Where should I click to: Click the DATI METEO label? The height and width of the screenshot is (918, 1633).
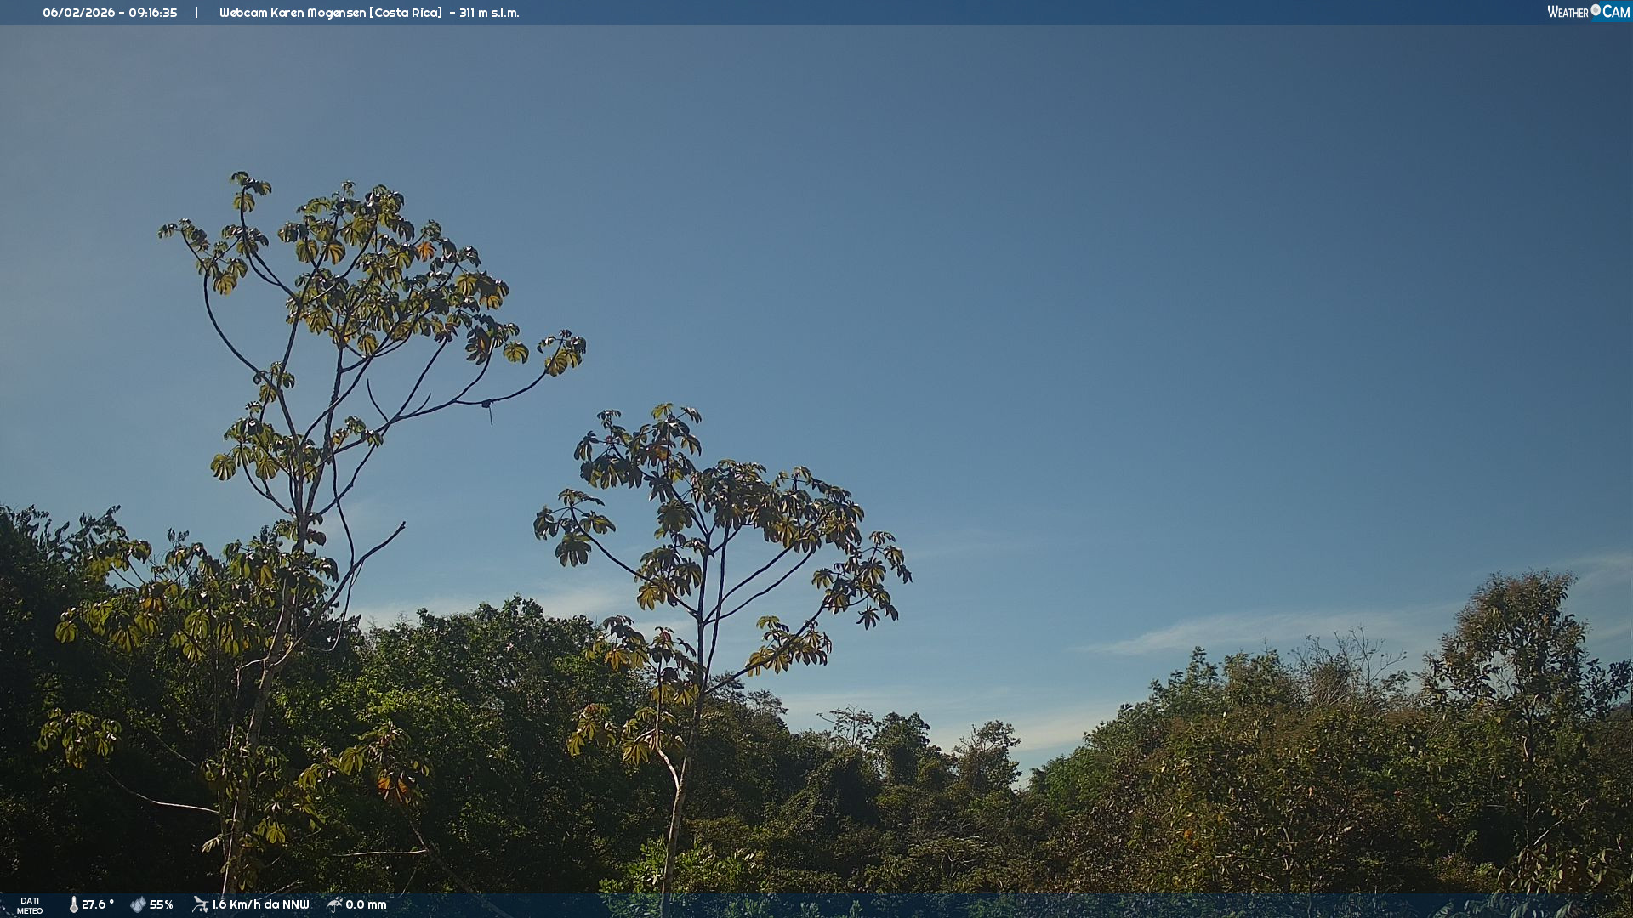(x=30, y=905)
